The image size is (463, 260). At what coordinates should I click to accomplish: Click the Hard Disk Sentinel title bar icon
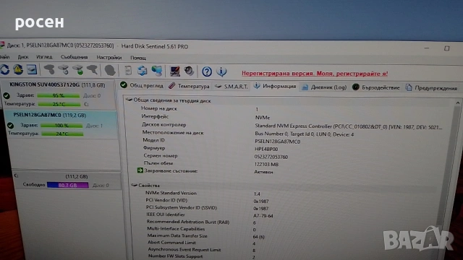pyautogui.click(x=1, y=45)
